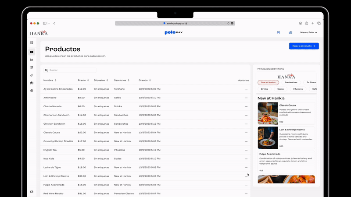The width and height of the screenshot is (351, 197).
Task: Open actions menu for Chicken Sandwich row
Action: click(x=246, y=124)
